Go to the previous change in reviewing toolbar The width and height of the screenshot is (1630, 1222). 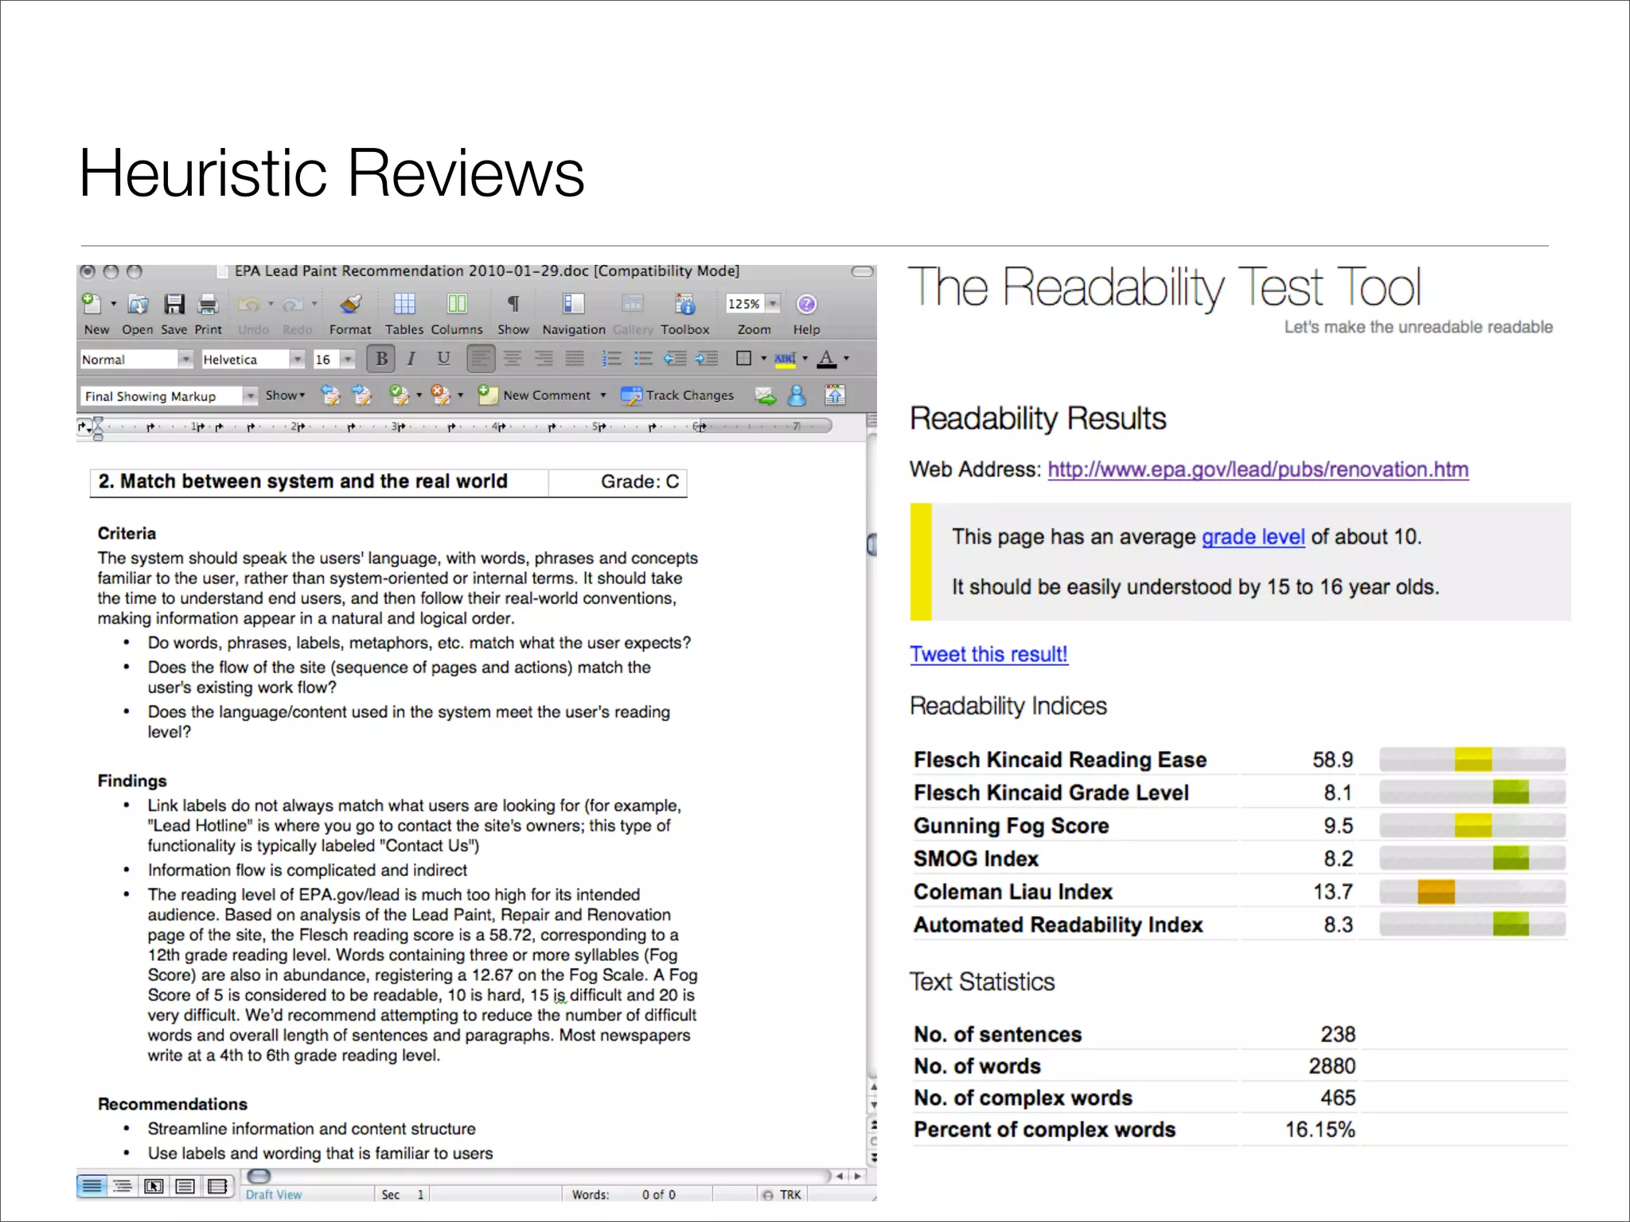[x=330, y=395]
